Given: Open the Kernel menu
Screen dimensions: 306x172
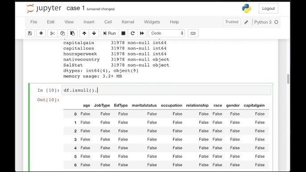Looking at the screenshot, I should pyautogui.click(x=128, y=22).
